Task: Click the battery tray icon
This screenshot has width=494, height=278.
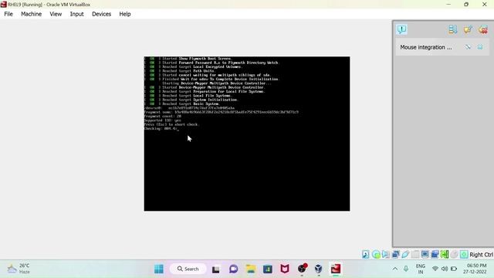Action: tap(454, 269)
